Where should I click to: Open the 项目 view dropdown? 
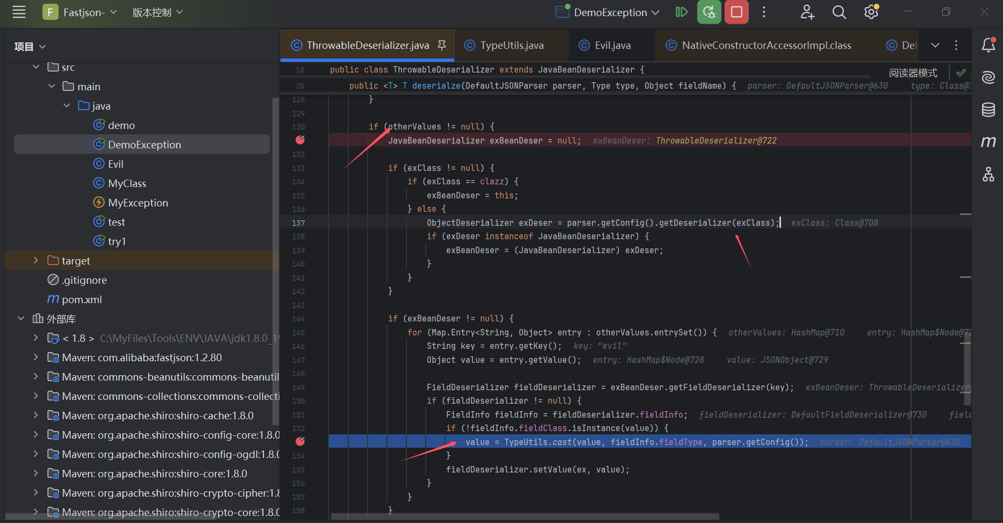tap(30, 47)
